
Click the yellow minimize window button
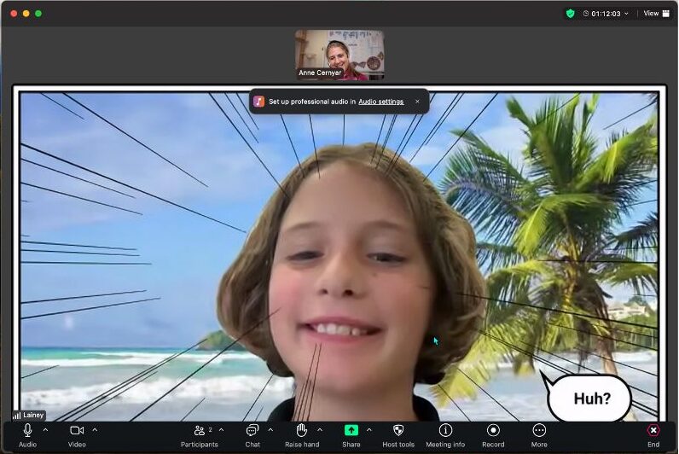pos(26,14)
